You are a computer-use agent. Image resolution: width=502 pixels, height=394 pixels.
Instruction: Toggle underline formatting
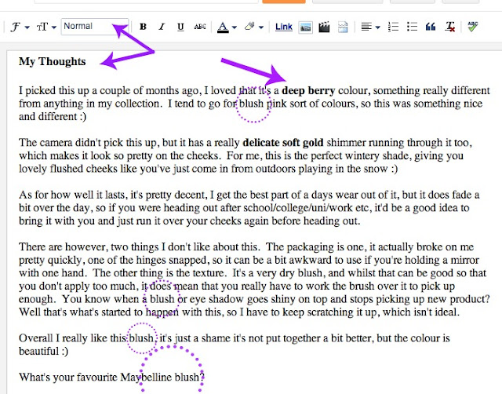(180, 27)
